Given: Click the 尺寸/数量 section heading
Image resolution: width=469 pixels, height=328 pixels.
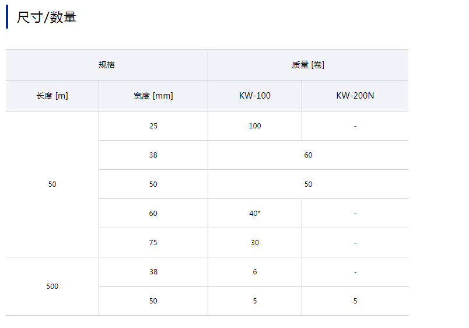Looking at the screenshot, I should point(47,18).
